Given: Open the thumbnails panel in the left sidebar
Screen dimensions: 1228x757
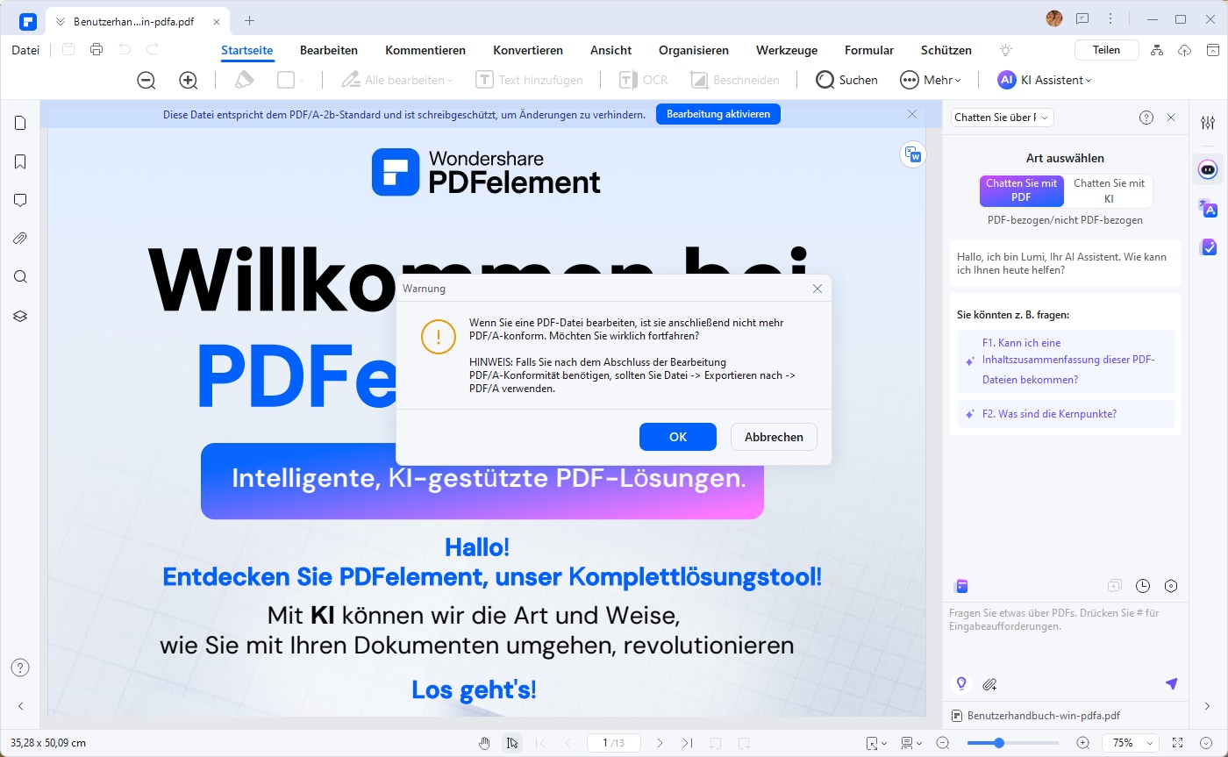Looking at the screenshot, I should point(20,123).
